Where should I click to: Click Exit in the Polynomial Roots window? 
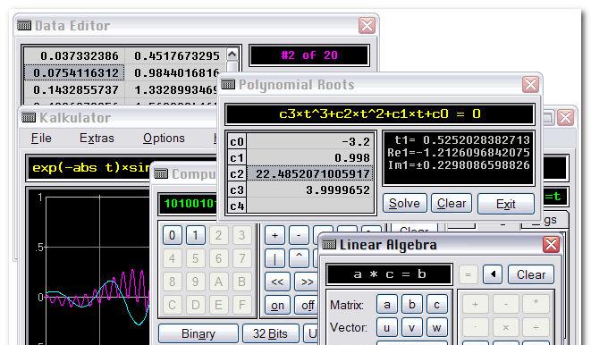pos(506,204)
